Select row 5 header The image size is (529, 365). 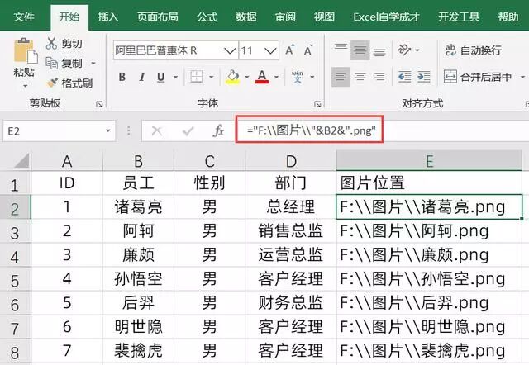[15, 280]
